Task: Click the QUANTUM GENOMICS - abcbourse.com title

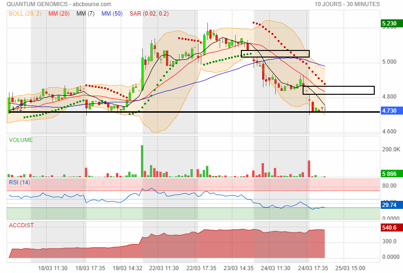Action: [59, 4]
